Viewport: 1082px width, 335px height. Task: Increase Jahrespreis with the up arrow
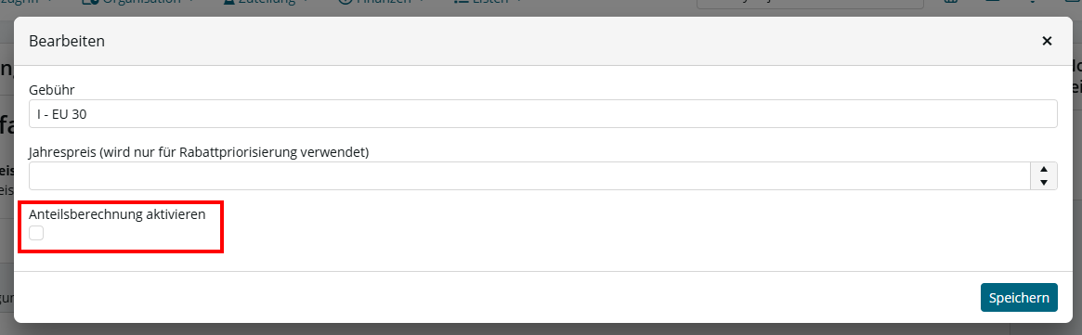(1043, 170)
